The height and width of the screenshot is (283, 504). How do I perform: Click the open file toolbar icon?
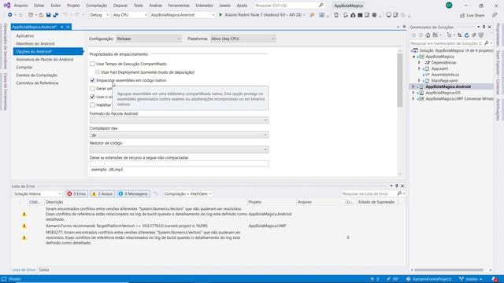(x=41, y=15)
